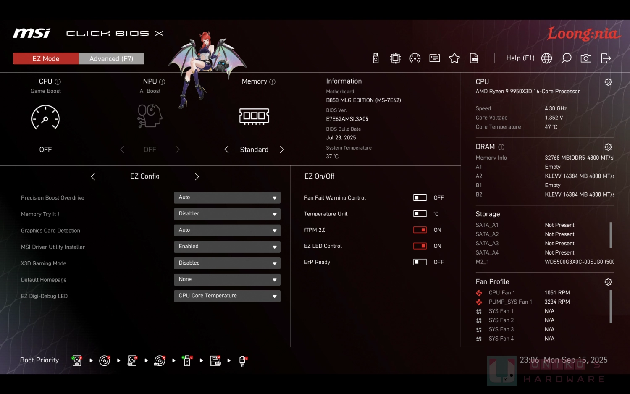Click the date Mon Sep 15, 2025
630x394 pixels.
(576, 360)
